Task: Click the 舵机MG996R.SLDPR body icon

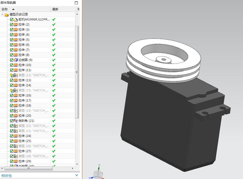Action: 16,19
